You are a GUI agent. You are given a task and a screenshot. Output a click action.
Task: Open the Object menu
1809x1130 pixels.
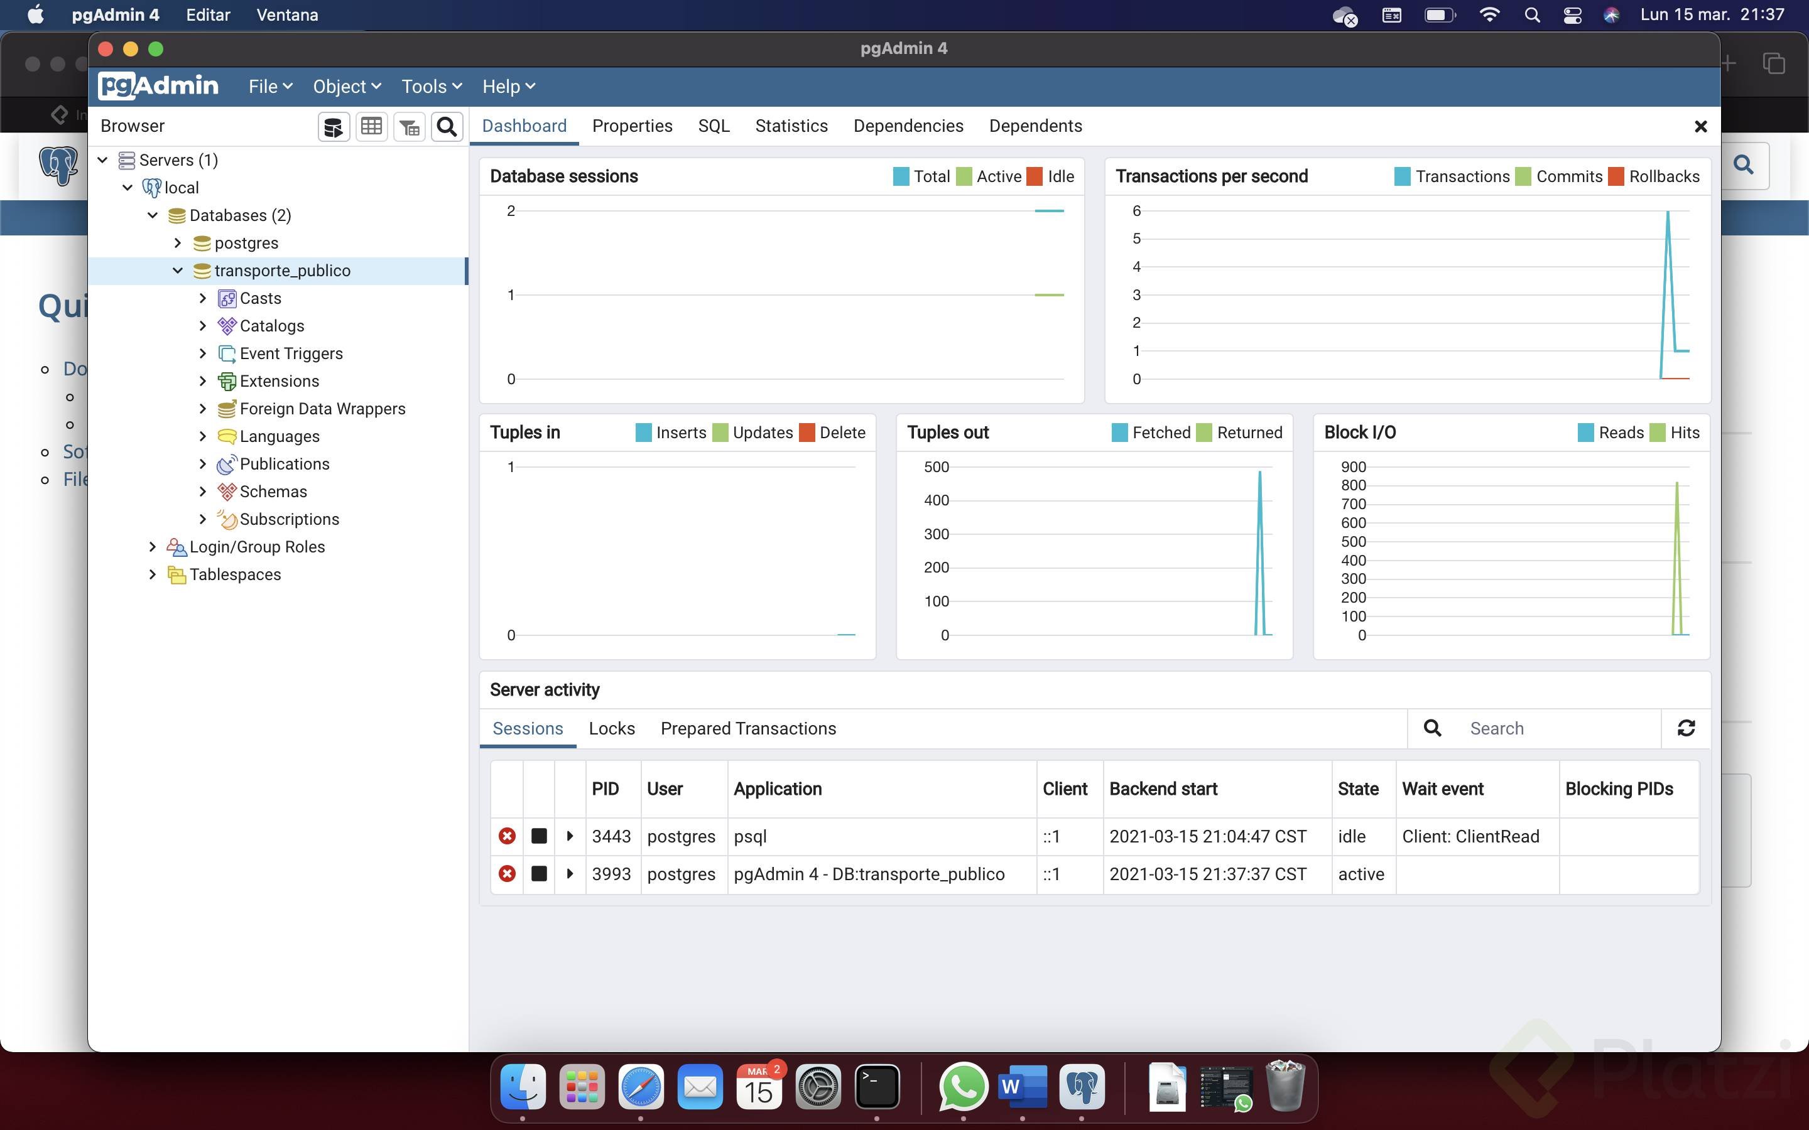point(347,87)
